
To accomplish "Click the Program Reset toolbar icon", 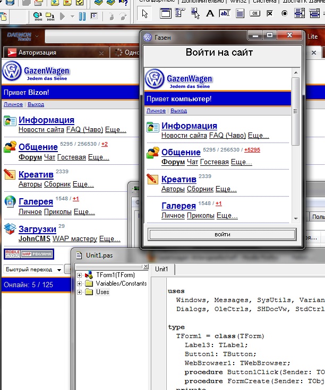I will pos(94,16).
